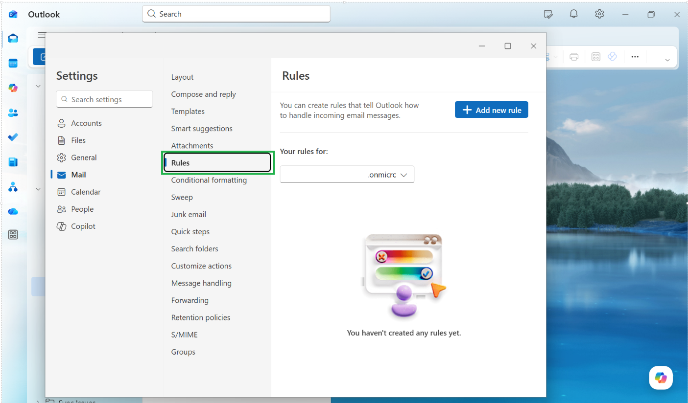Viewport: 688px width, 403px height.
Task: Open Message handling settings
Action: click(201, 283)
